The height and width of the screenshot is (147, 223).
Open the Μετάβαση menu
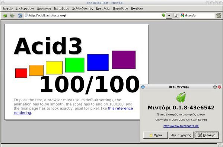(x=61, y=9)
